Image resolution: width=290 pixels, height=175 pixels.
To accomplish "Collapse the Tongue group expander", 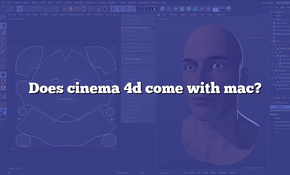I will tap(273, 70).
